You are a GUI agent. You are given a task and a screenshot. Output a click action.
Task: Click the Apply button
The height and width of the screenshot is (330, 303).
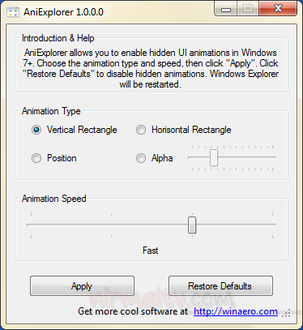[x=82, y=285]
